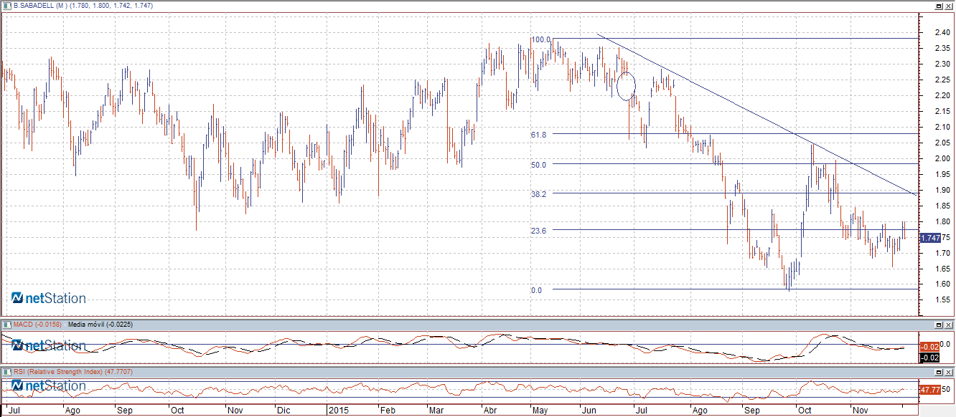Viewport: 956px width, 417px height.
Task: Click the 1.55 price axis label
Action: click(942, 300)
